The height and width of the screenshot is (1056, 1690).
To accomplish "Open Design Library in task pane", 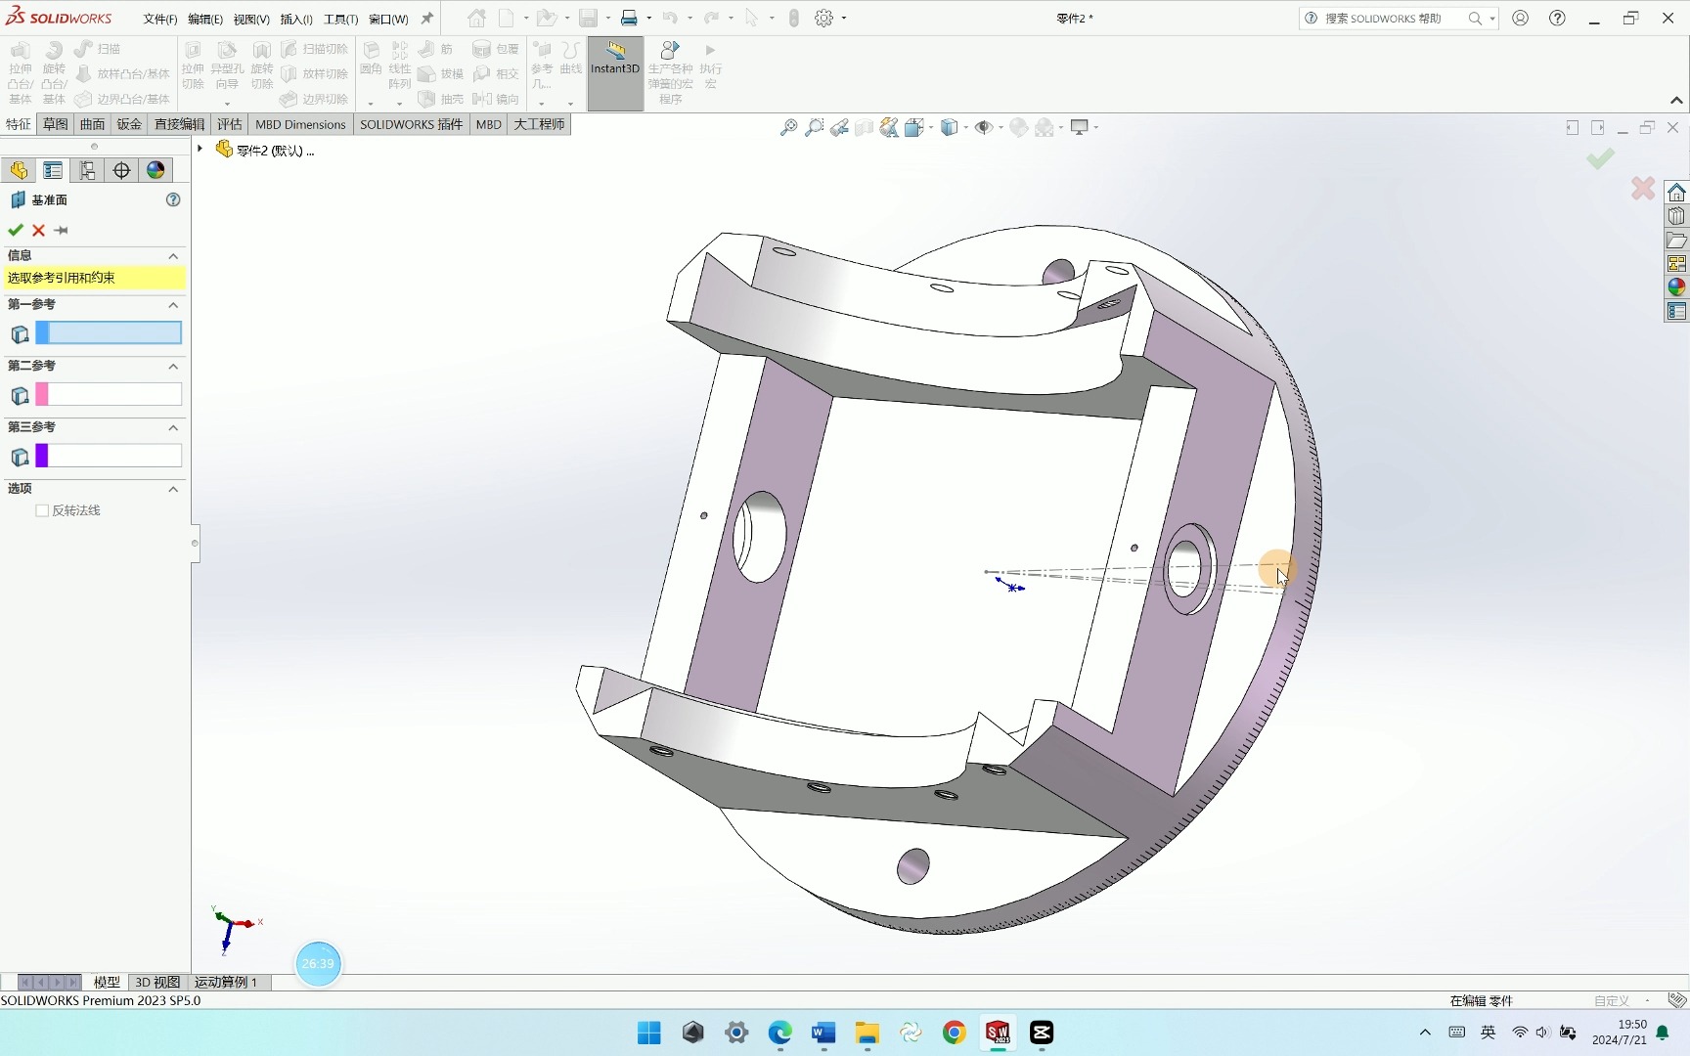I will pyautogui.click(x=1676, y=216).
